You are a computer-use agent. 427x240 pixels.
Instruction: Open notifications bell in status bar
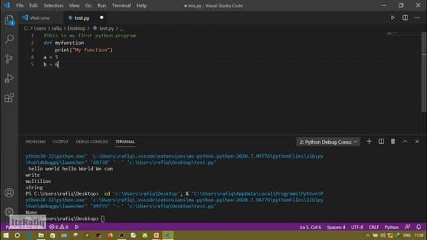[x=418, y=227]
